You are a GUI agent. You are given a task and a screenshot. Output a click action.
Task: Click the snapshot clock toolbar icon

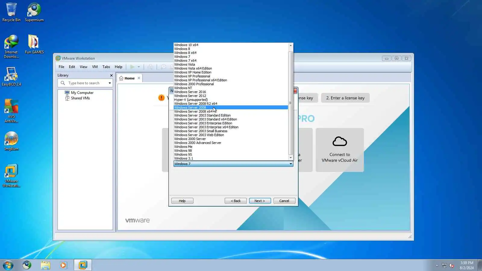(x=163, y=67)
